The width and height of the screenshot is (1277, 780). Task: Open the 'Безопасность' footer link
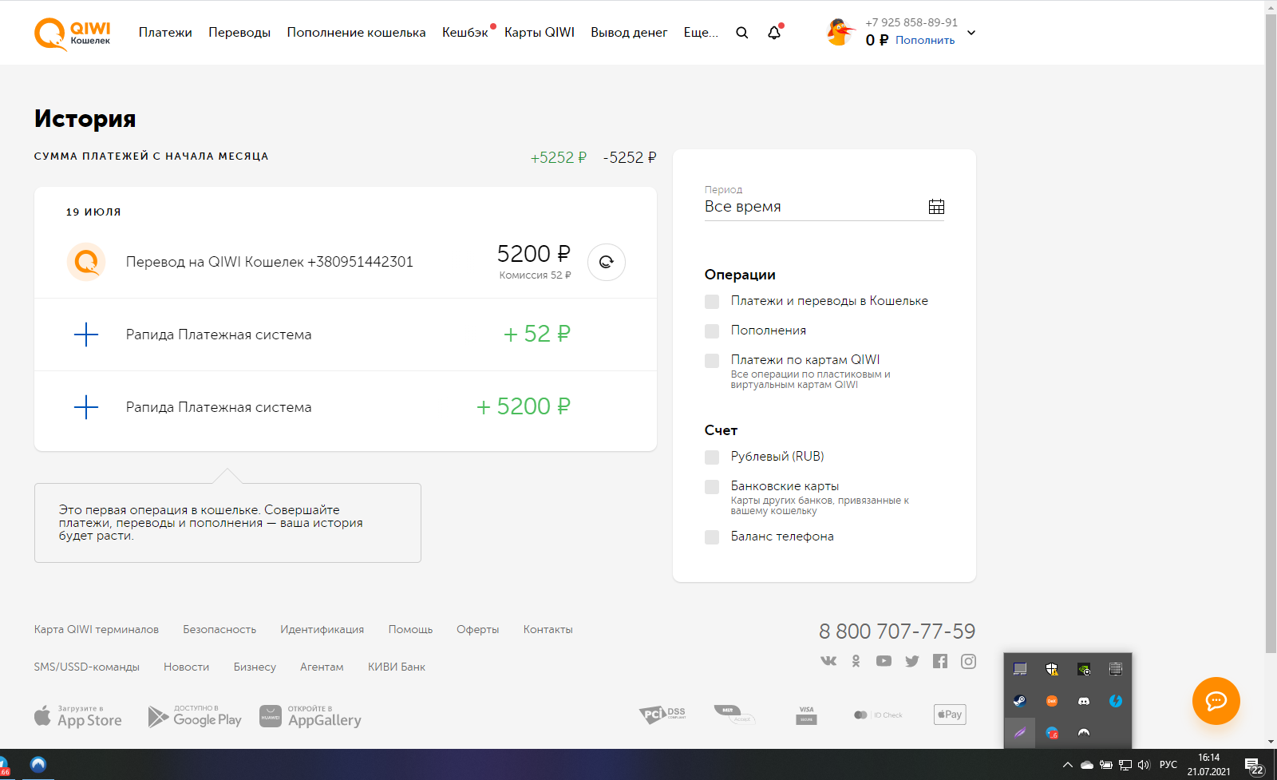219,630
